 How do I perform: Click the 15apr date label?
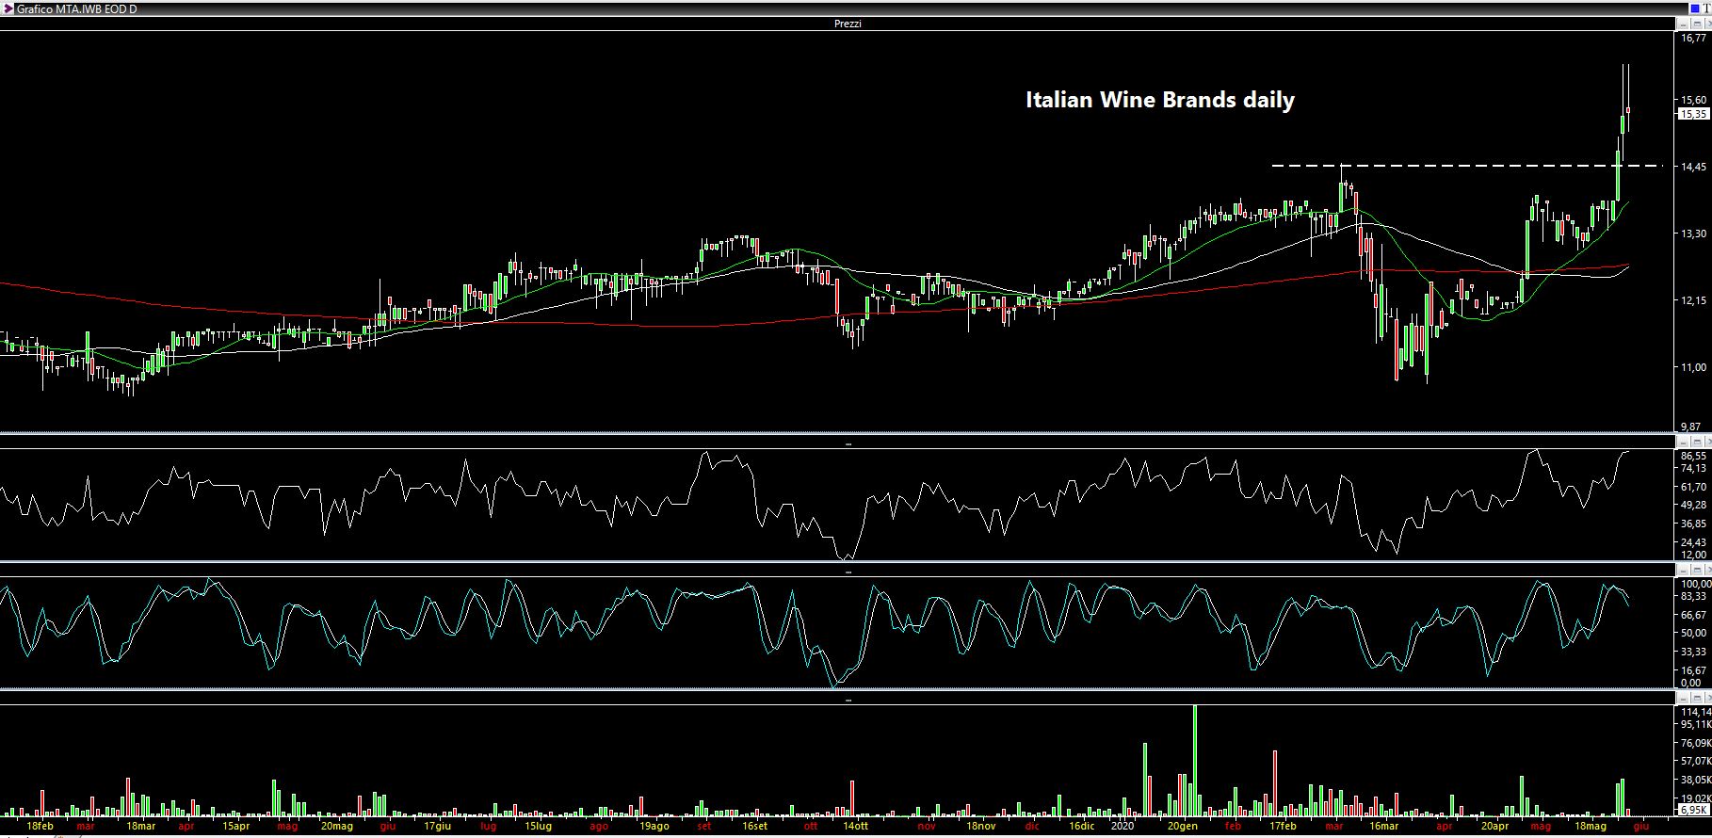coord(236,827)
